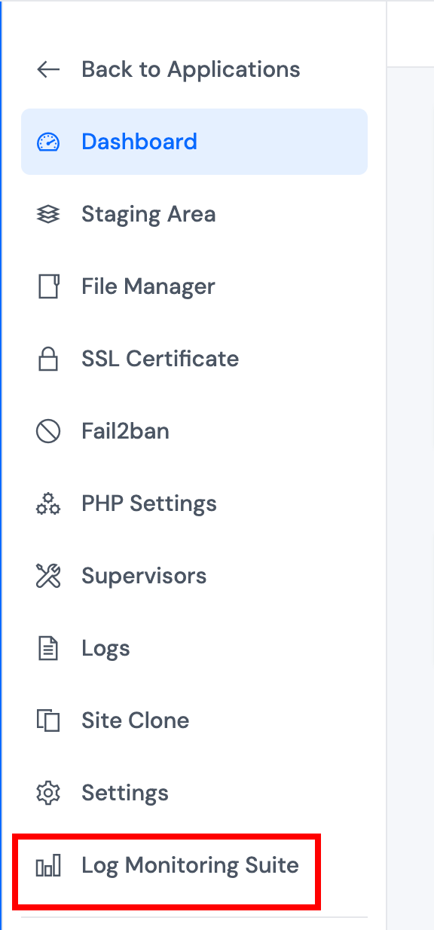
Task: Click the PHP Settings gears icon
Action: [48, 503]
